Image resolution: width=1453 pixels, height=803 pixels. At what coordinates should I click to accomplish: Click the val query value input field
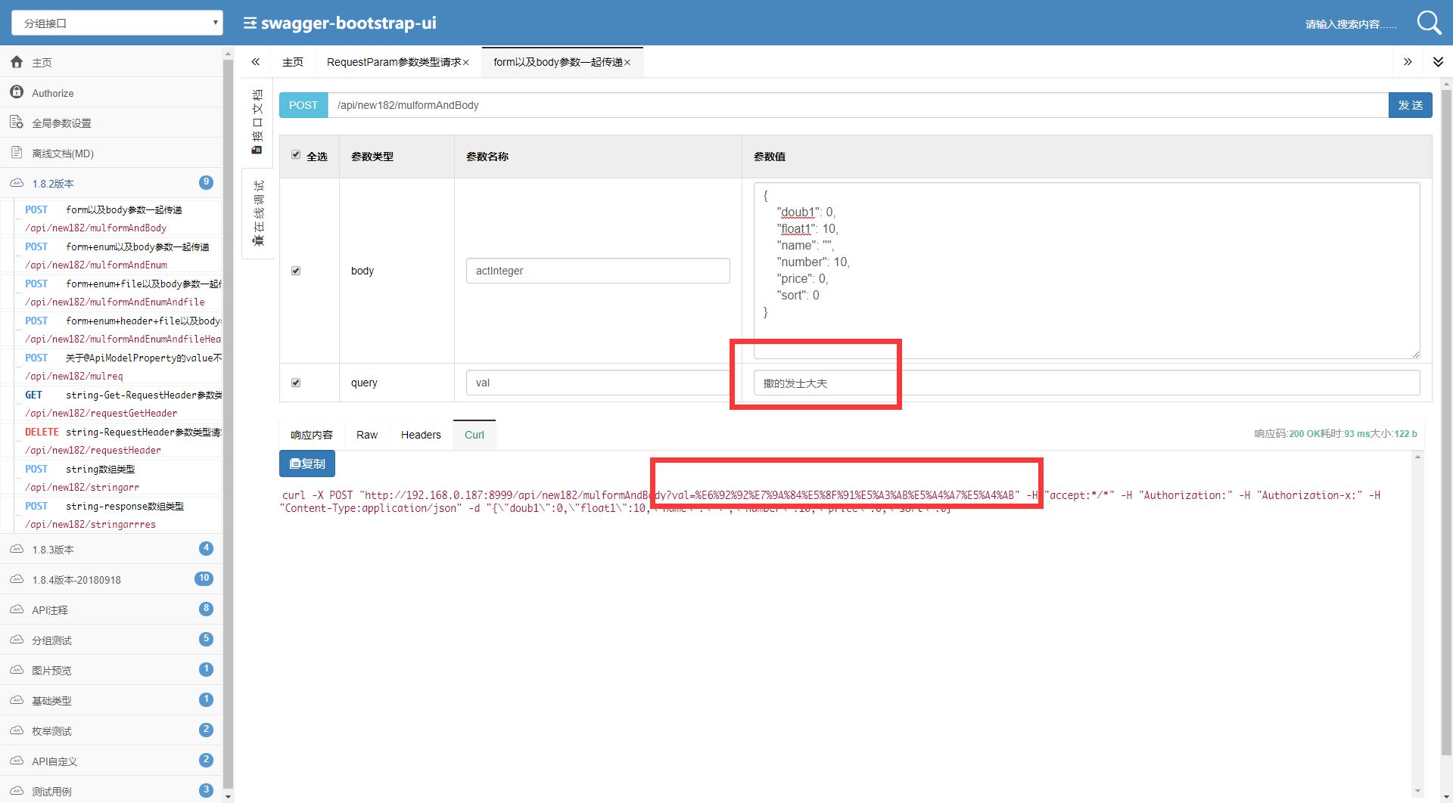1087,383
